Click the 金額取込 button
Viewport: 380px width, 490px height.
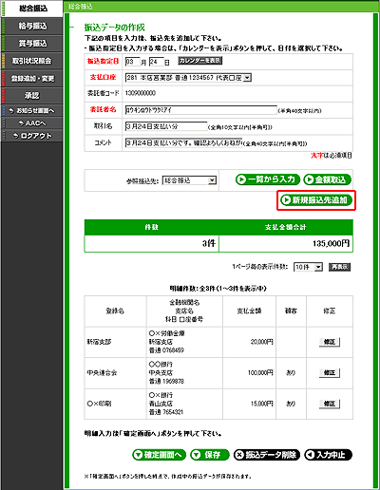327,179
